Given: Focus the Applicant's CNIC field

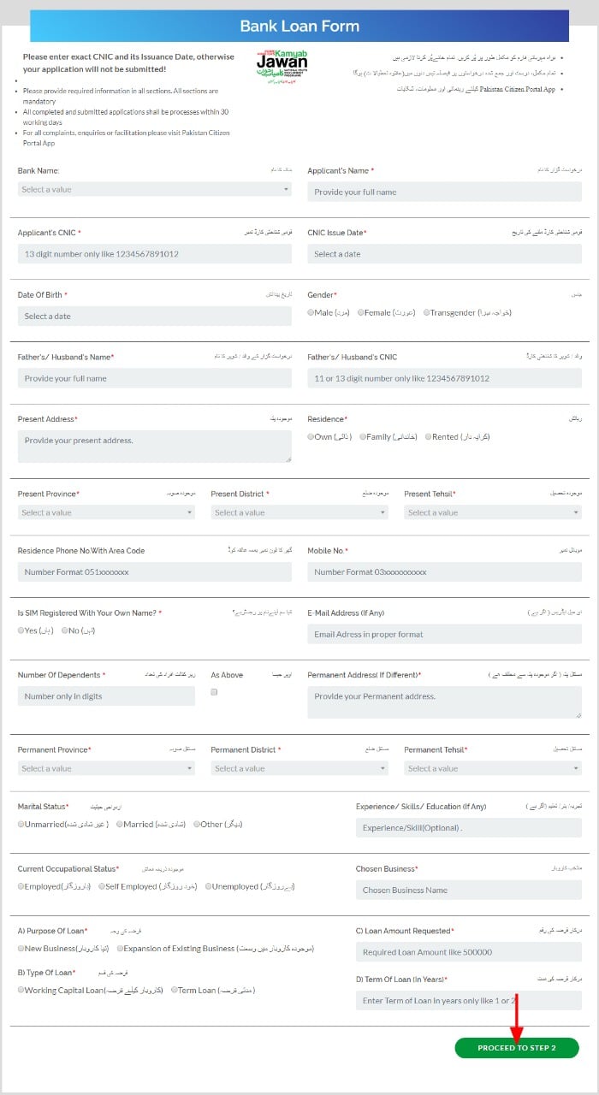Looking at the screenshot, I should 154,254.
